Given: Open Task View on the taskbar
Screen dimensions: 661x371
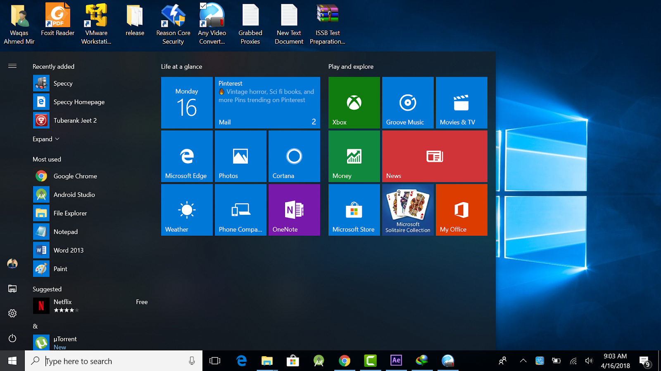Looking at the screenshot, I should [215, 361].
